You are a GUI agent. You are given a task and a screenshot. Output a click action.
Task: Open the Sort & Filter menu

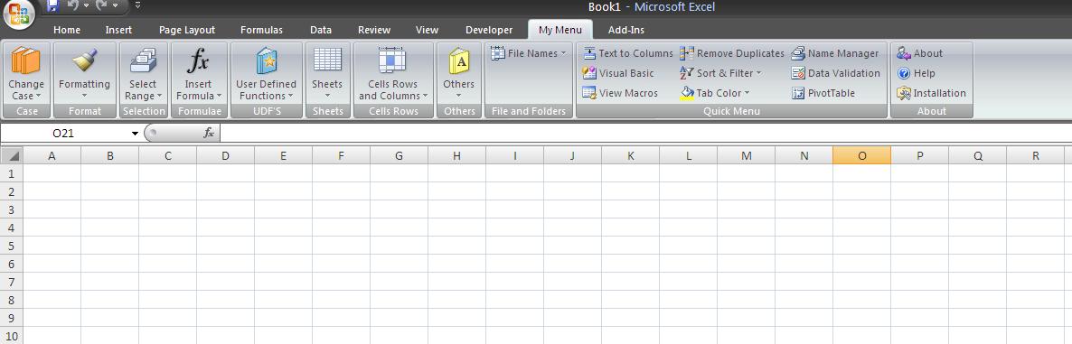[720, 73]
